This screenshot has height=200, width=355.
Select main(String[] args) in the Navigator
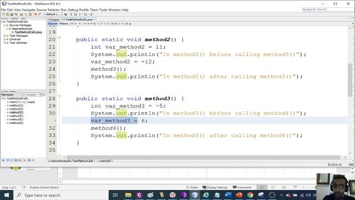[x=22, y=102]
